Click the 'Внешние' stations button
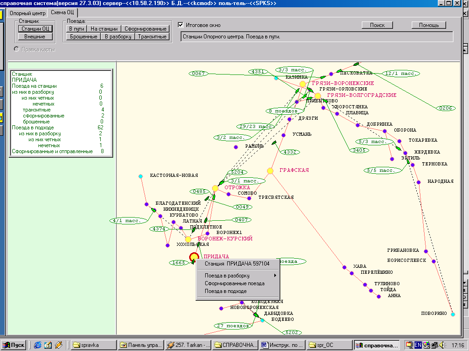Image resolution: width=469 pixels, height=351 pixels. pyautogui.click(x=35, y=37)
